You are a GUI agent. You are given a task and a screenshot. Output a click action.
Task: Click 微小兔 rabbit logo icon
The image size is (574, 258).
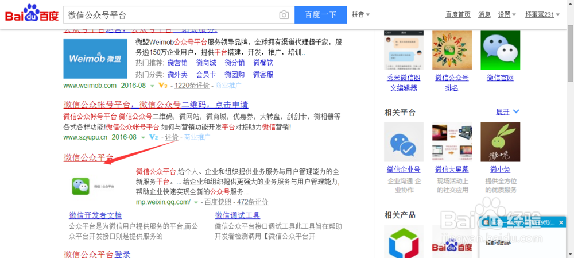pos(501,142)
